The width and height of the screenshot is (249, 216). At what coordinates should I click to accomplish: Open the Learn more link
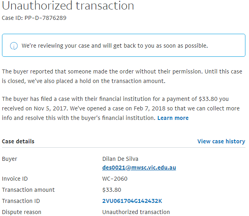click(173, 118)
